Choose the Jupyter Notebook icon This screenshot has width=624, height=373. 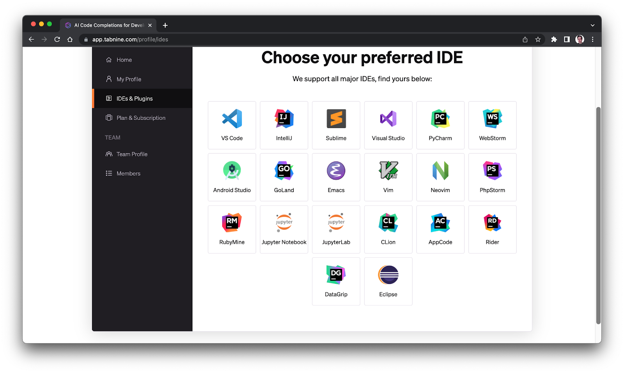tap(284, 222)
